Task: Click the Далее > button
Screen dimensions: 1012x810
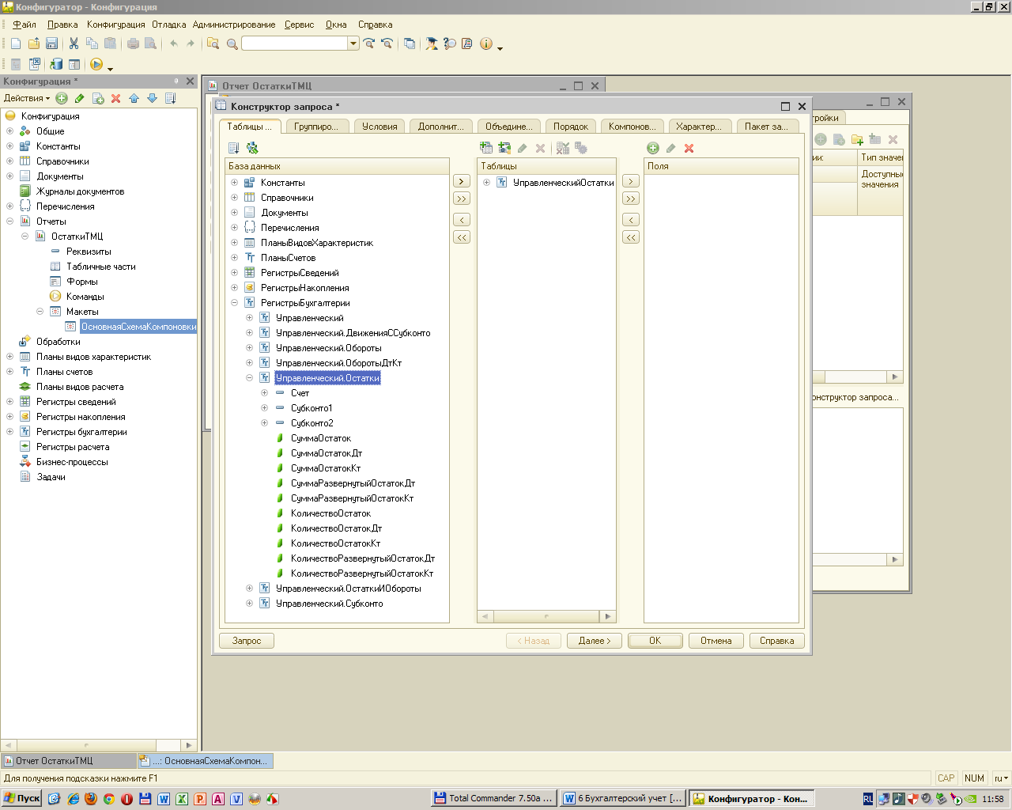Action: coord(595,641)
